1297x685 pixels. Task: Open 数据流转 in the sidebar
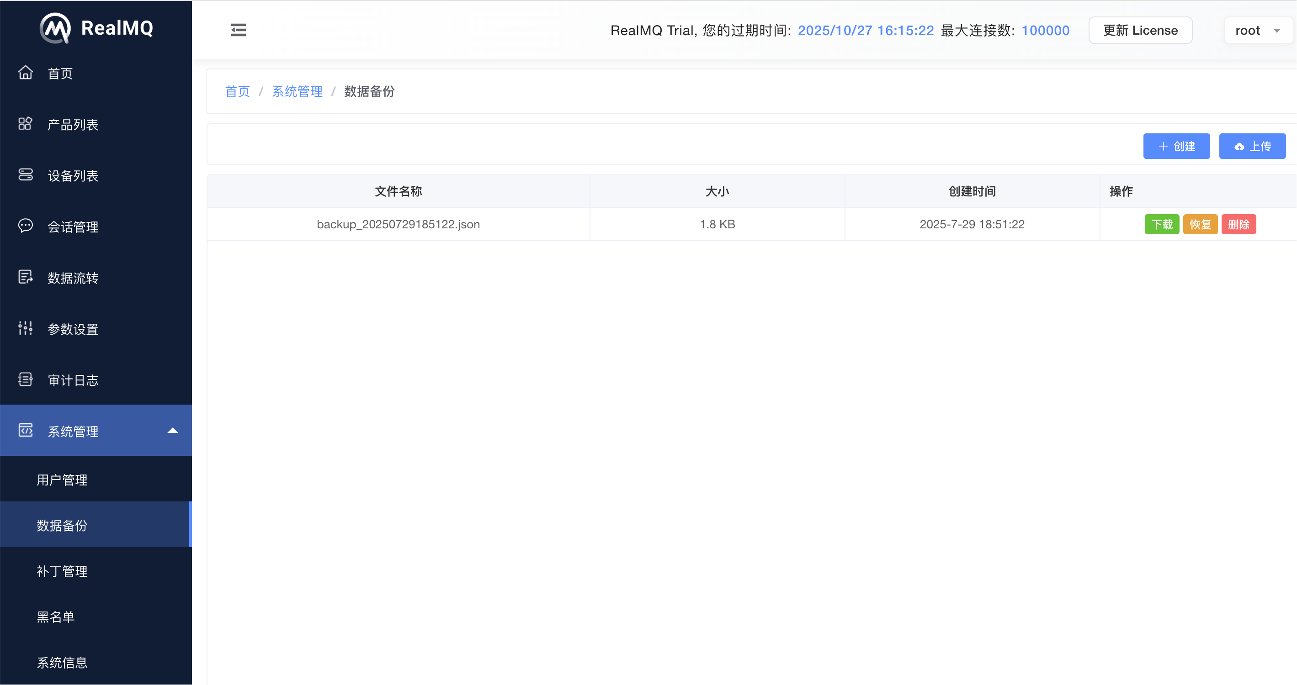point(96,278)
